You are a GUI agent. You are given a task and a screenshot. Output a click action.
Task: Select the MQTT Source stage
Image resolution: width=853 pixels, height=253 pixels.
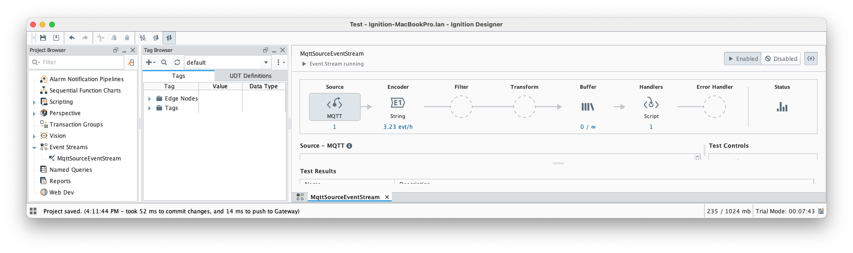pyautogui.click(x=335, y=107)
